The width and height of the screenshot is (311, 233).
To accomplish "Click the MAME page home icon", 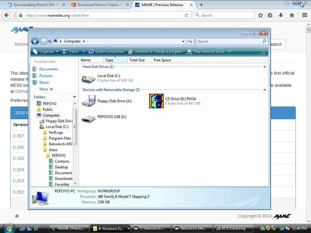I will tap(17, 216).
